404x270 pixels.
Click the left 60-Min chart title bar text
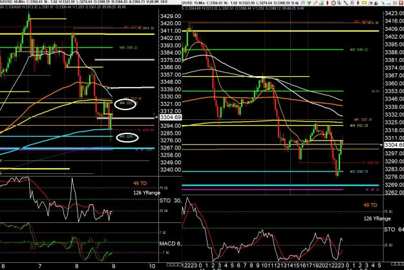point(84,2)
